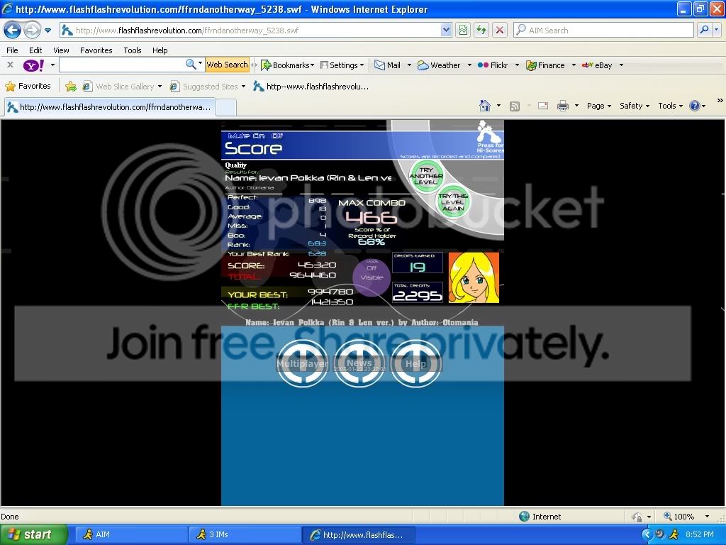Click Try This Level Again button

[x=453, y=202]
